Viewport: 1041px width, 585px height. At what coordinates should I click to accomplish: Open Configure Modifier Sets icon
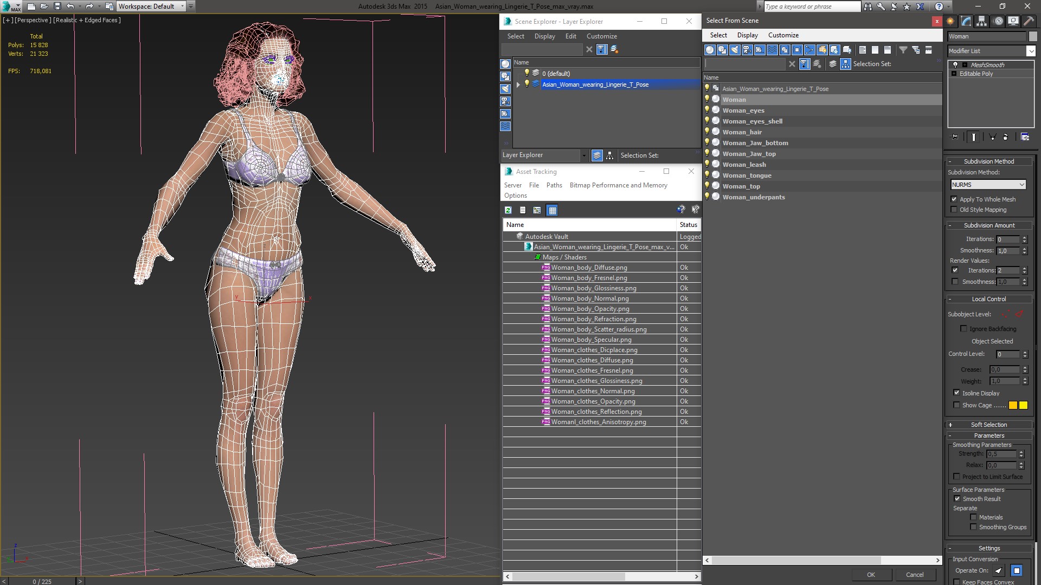pyautogui.click(x=1025, y=137)
